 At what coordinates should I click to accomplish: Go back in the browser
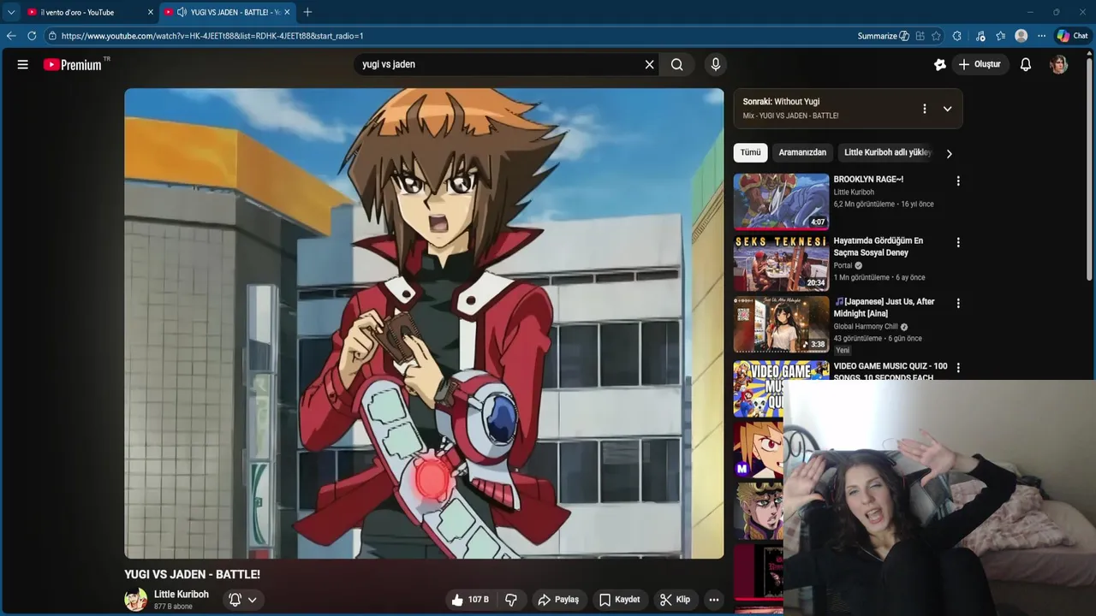(x=11, y=36)
